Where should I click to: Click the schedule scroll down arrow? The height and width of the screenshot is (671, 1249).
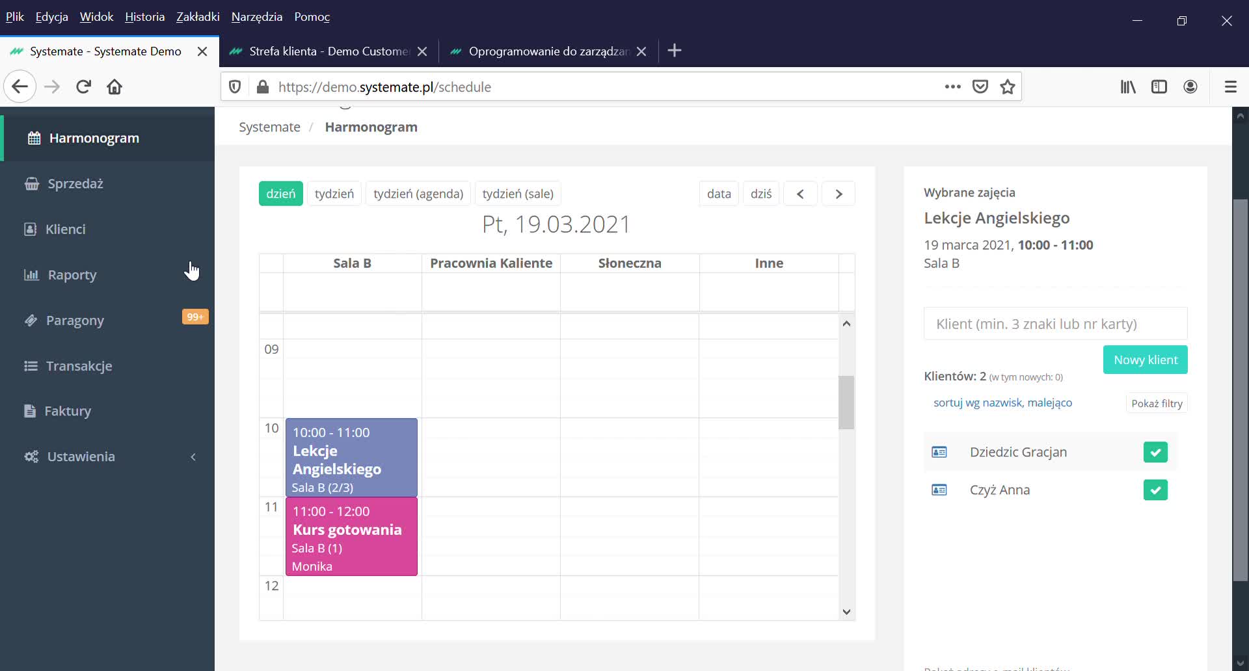(x=846, y=611)
